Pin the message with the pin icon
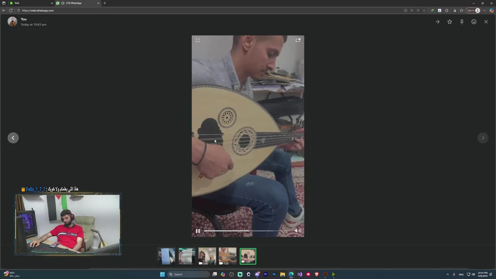Viewport: 496px width, 279px height. 462,22
